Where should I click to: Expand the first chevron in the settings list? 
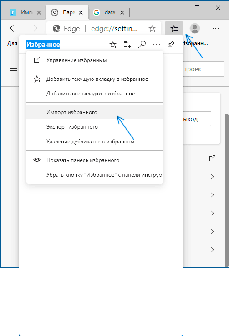pos(212,177)
